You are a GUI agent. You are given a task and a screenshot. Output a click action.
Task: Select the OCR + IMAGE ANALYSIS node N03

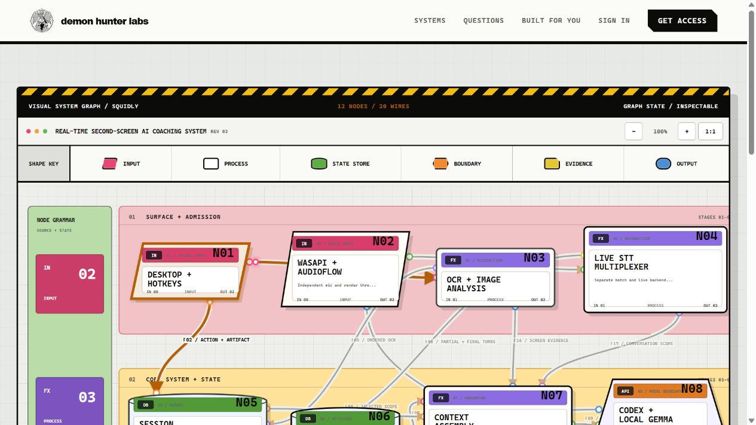point(495,278)
